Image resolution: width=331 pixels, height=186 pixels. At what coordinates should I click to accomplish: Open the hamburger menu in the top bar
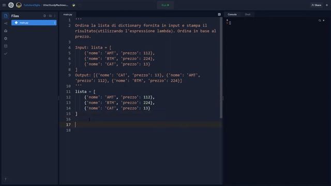click(x=4, y=5)
